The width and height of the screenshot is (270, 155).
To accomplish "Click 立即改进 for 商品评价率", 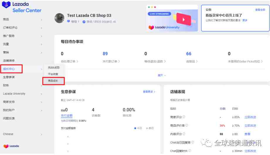I will pyautogui.click(x=250, y=126).
